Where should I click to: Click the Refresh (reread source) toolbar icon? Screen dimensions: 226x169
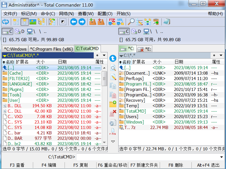[5, 22]
